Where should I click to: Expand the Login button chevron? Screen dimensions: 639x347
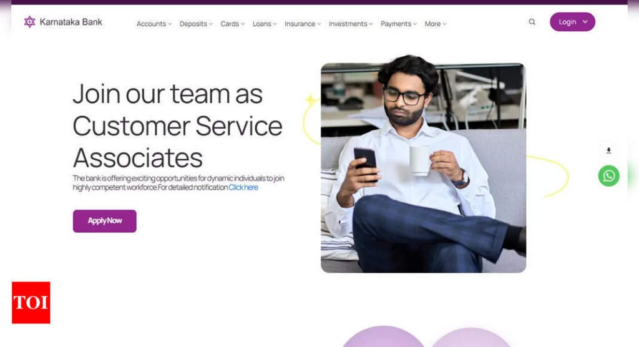tap(585, 22)
